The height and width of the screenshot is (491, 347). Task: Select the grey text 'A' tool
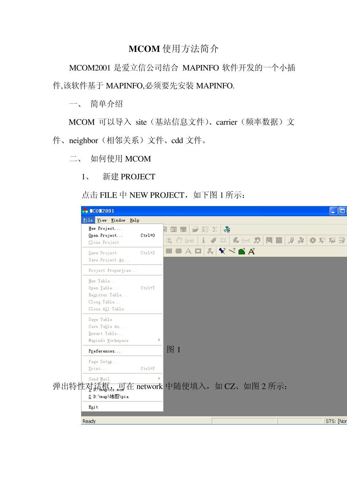point(188,251)
